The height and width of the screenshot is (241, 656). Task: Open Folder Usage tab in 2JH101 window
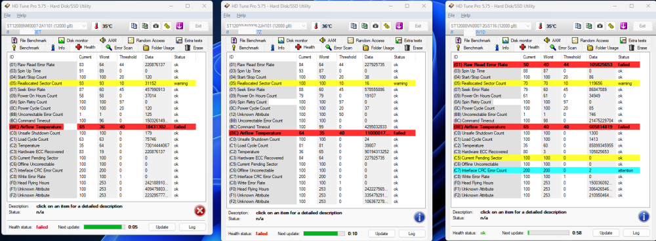(379, 48)
